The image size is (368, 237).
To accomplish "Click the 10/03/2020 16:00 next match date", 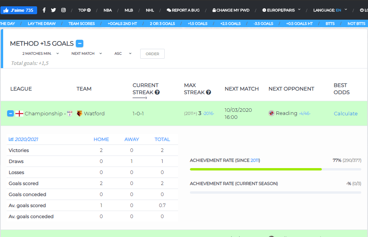I will pos(238,113).
